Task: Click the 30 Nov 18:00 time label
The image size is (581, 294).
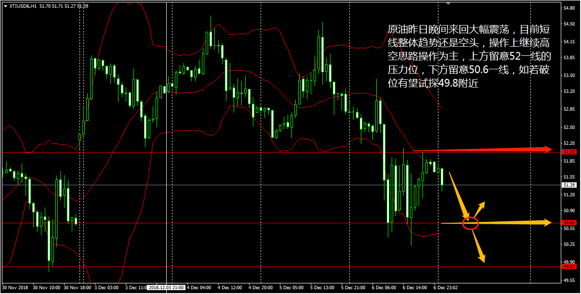Action: tap(77, 288)
